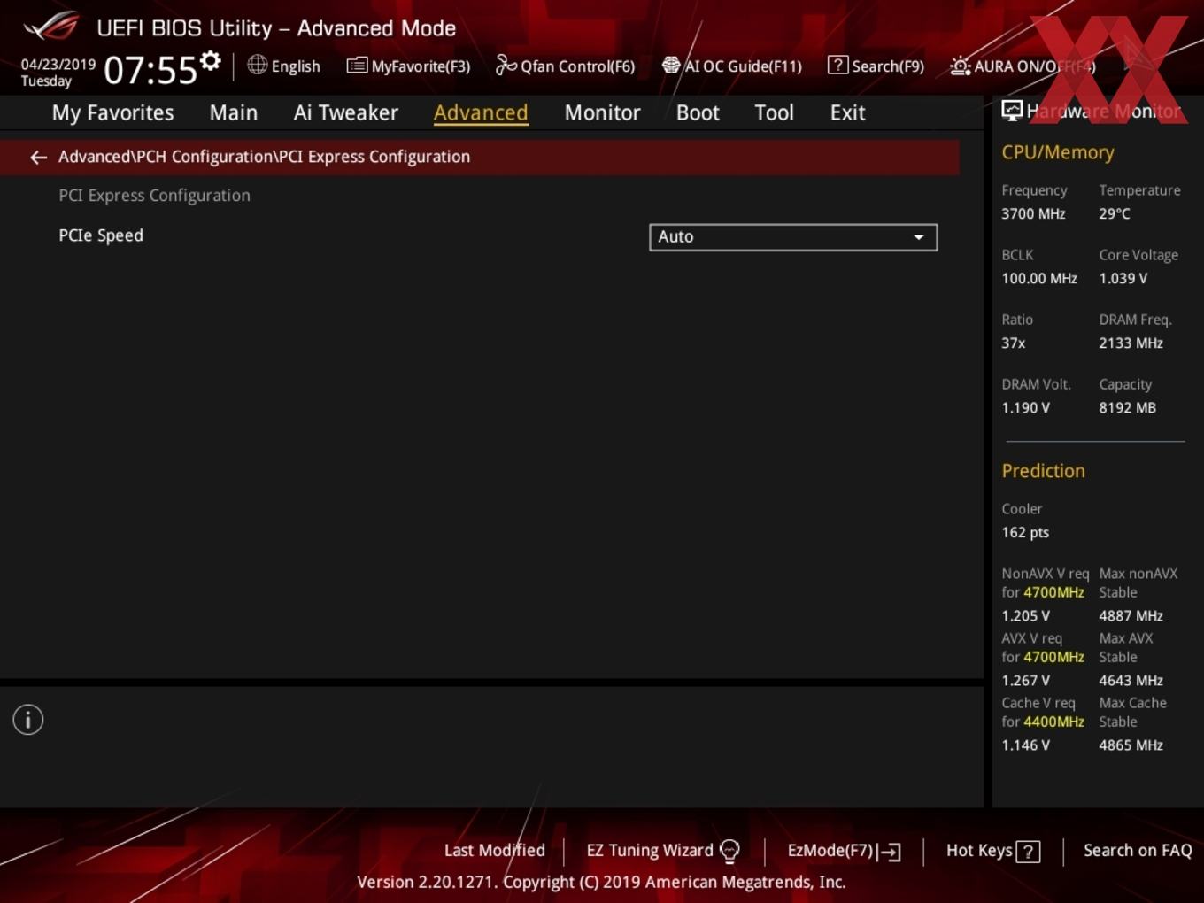Open the PCIe Speed dropdown
1204x903 pixels.
click(x=793, y=237)
